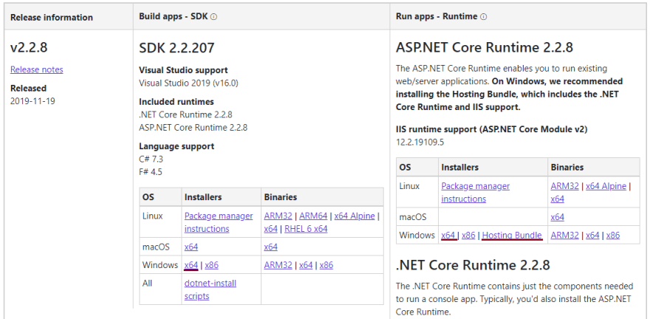Download ASP.NET Runtime Linux x64 Alpine binaries
The width and height of the screenshot is (650, 319).
(606, 186)
